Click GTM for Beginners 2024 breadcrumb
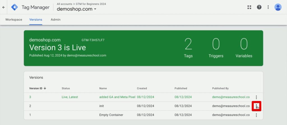The image size is (287, 125). [91, 4]
